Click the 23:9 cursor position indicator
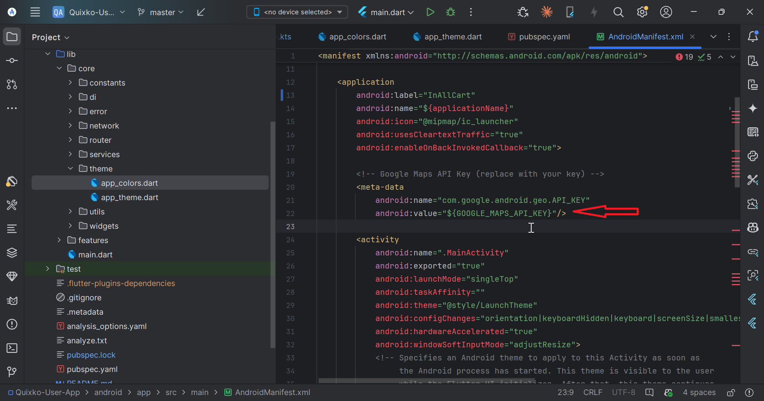 565,393
